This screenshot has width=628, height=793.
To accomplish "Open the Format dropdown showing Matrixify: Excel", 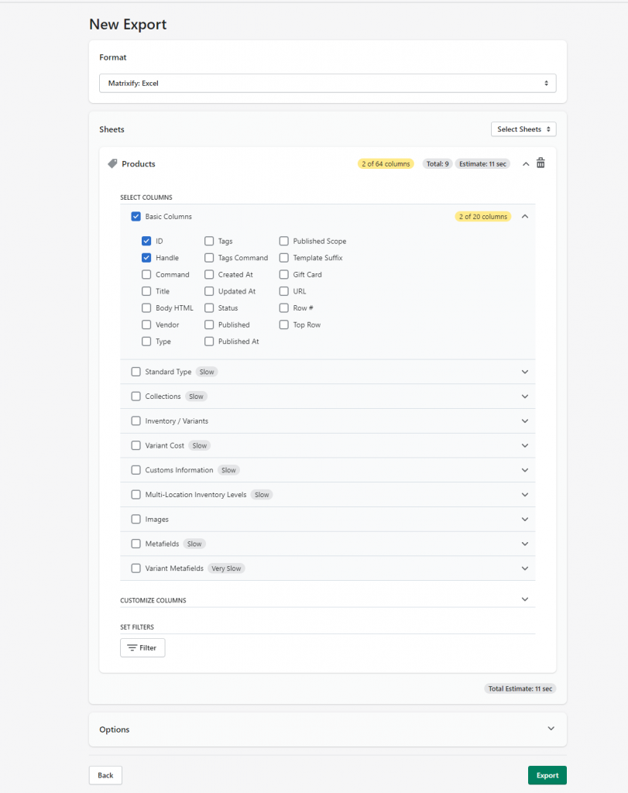I will tap(327, 83).
